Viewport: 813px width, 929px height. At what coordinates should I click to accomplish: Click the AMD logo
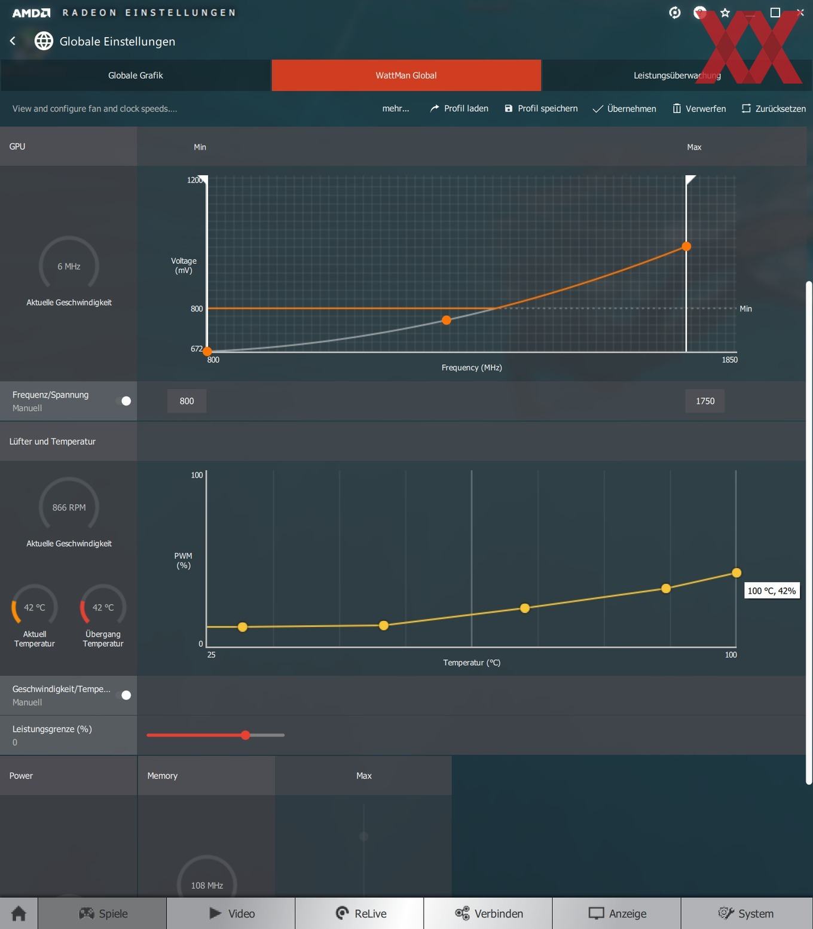(x=31, y=13)
